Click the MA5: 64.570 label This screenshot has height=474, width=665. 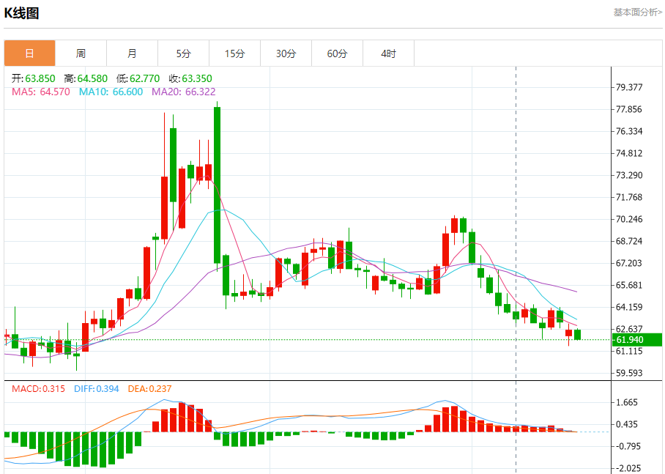pos(41,92)
